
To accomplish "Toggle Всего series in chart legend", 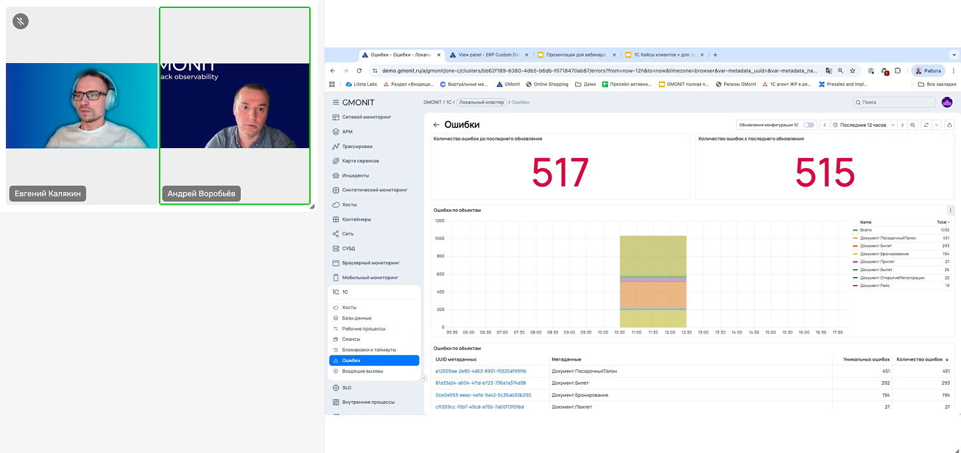I will tap(865, 230).
